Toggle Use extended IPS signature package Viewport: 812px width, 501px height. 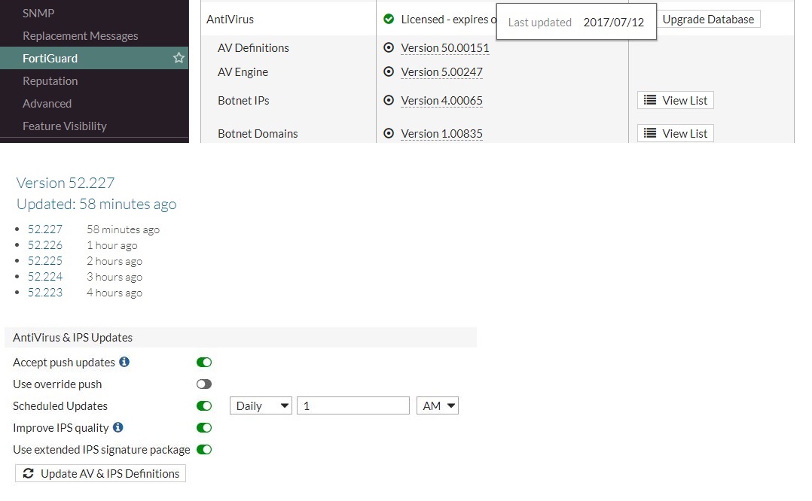click(x=204, y=449)
